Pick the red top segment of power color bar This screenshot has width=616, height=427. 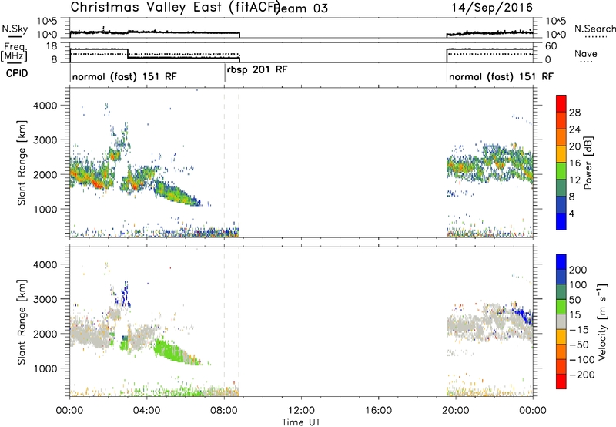(561, 103)
